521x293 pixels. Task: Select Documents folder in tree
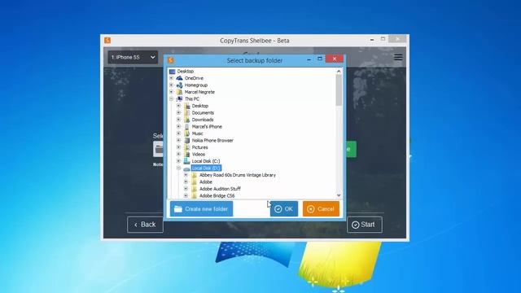(x=203, y=112)
